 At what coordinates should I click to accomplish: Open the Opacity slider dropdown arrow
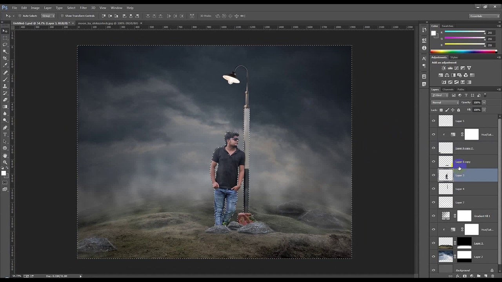pos(484,103)
